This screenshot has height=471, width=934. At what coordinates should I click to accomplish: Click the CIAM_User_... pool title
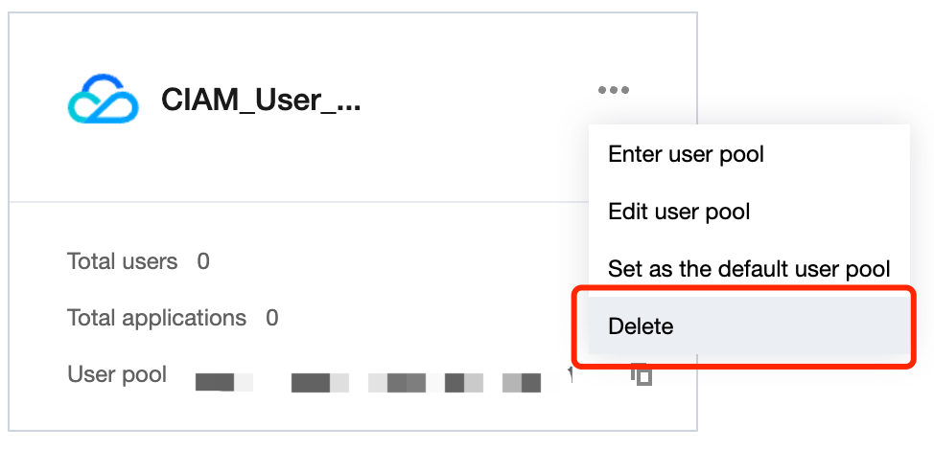(261, 100)
